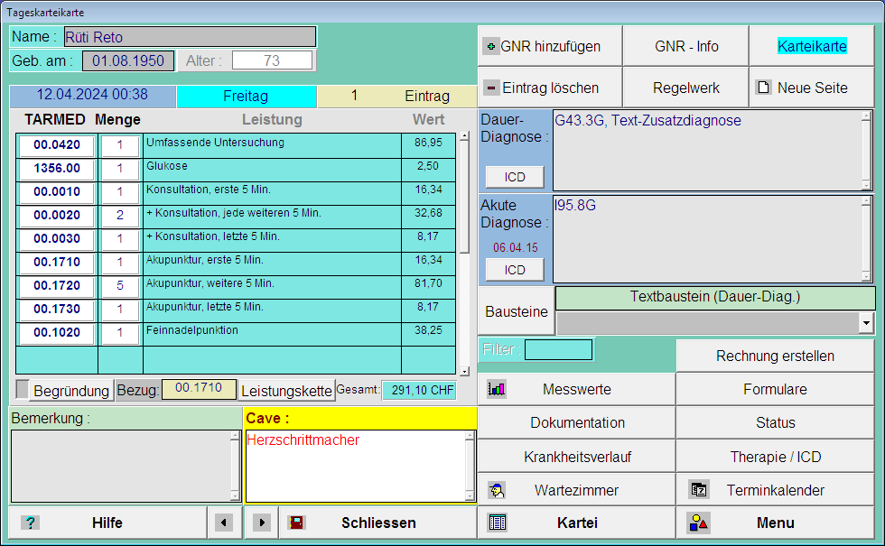The width and height of the screenshot is (885, 546).
Task: Open Dokumentation
Action: click(577, 423)
